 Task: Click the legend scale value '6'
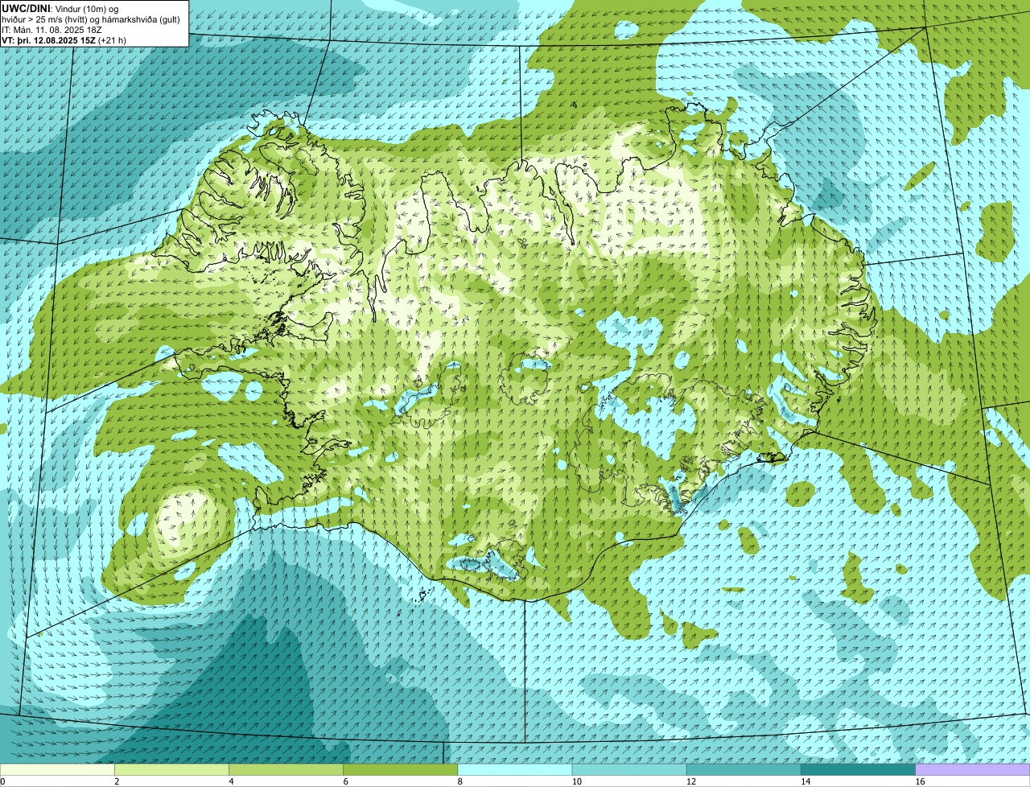(x=346, y=781)
